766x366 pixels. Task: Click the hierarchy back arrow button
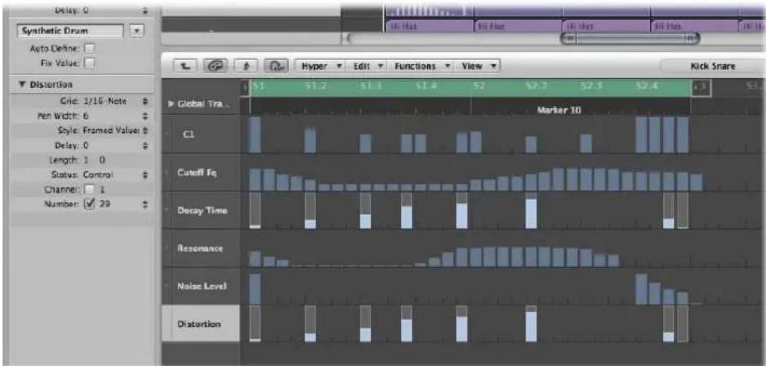click(185, 65)
